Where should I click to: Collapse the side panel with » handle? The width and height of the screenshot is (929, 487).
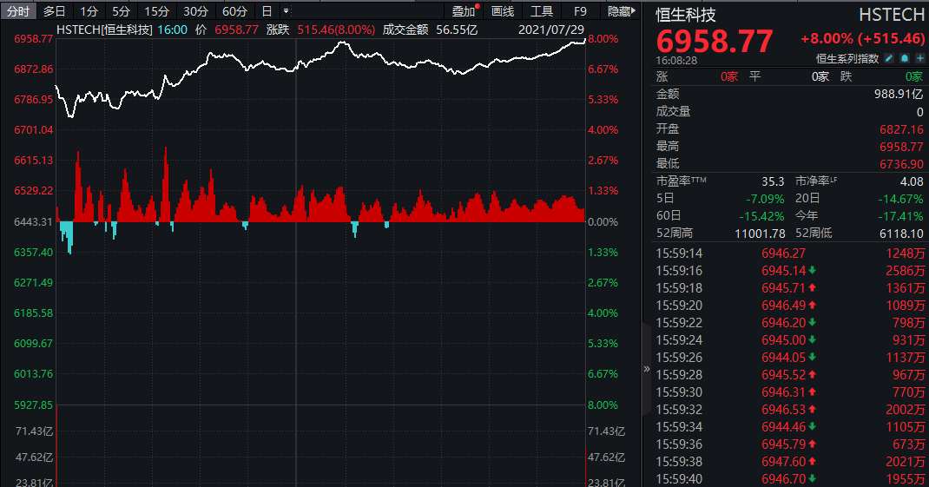click(646, 369)
